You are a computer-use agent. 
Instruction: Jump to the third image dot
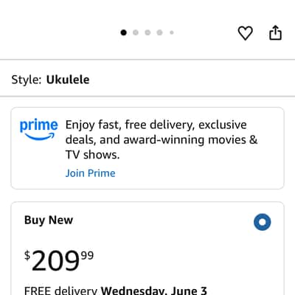(147, 32)
